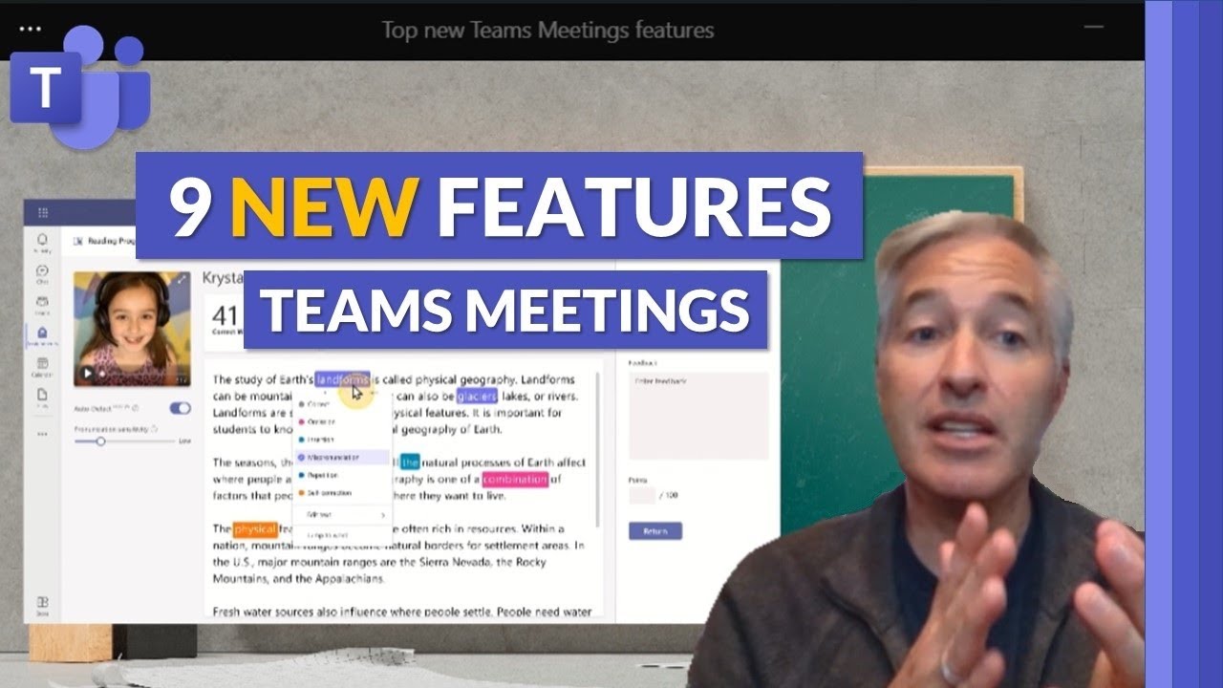Click into the Feedback text box

pyautogui.click(x=698, y=416)
